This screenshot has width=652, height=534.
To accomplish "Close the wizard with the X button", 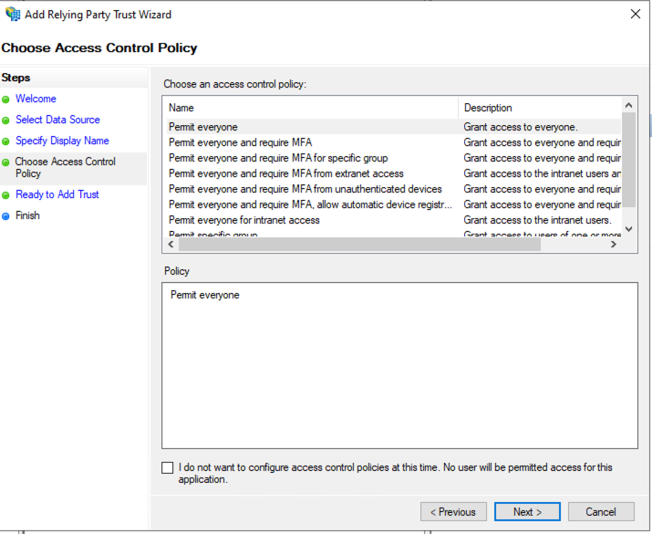I will [x=635, y=15].
